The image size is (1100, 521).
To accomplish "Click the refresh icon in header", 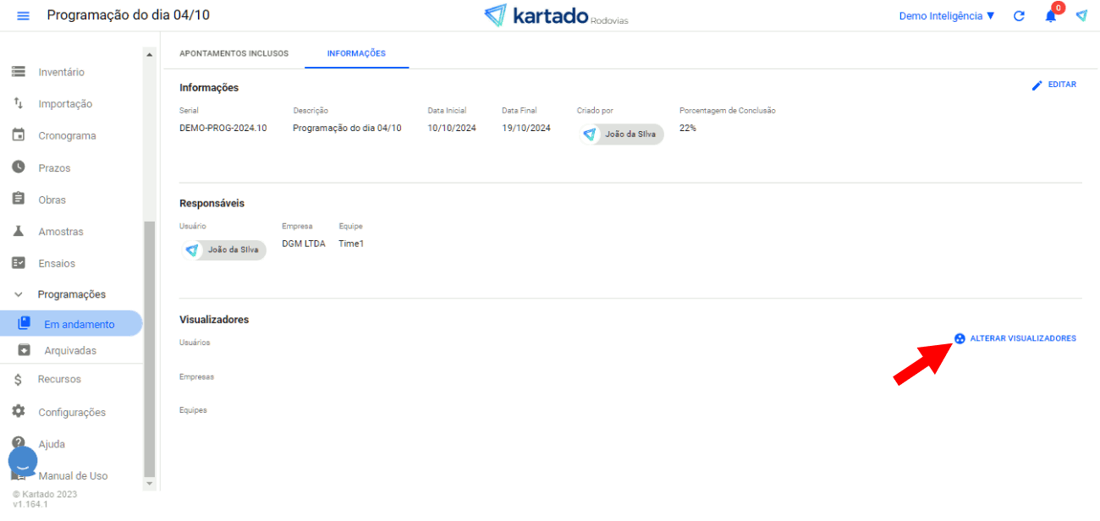I will point(1019,16).
